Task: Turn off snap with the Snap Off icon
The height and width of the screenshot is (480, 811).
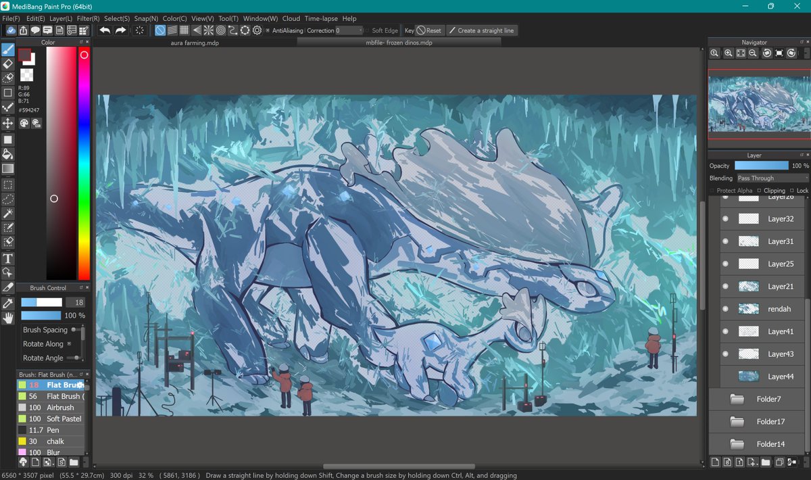Action: click(x=160, y=30)
